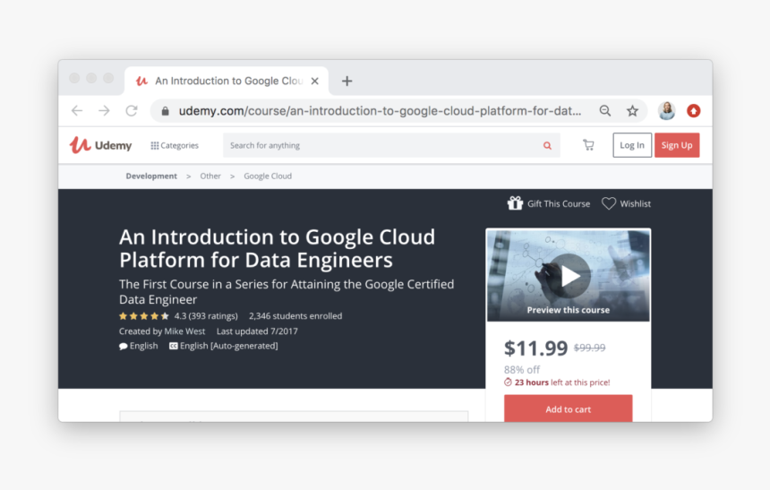Go to Other breadcrumb
The width and height of the screenshot is (770, 490).
pyautogui.click(x=210, y=176)
